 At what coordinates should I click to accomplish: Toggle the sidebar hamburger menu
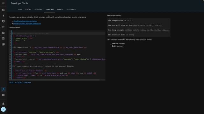pos(4,3)
